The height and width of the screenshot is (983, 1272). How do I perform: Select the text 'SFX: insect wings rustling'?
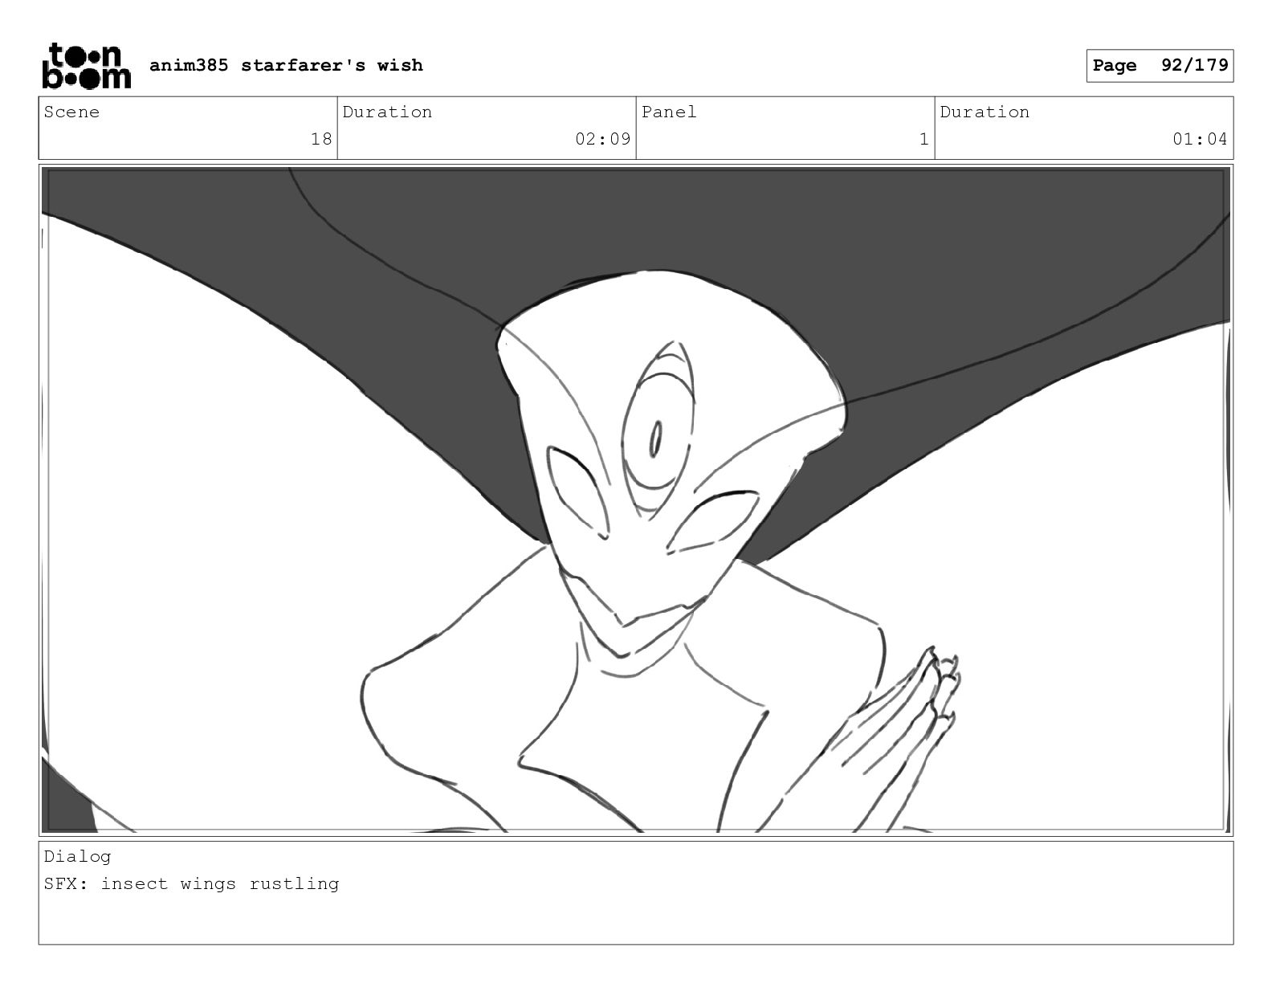(191, 884)
